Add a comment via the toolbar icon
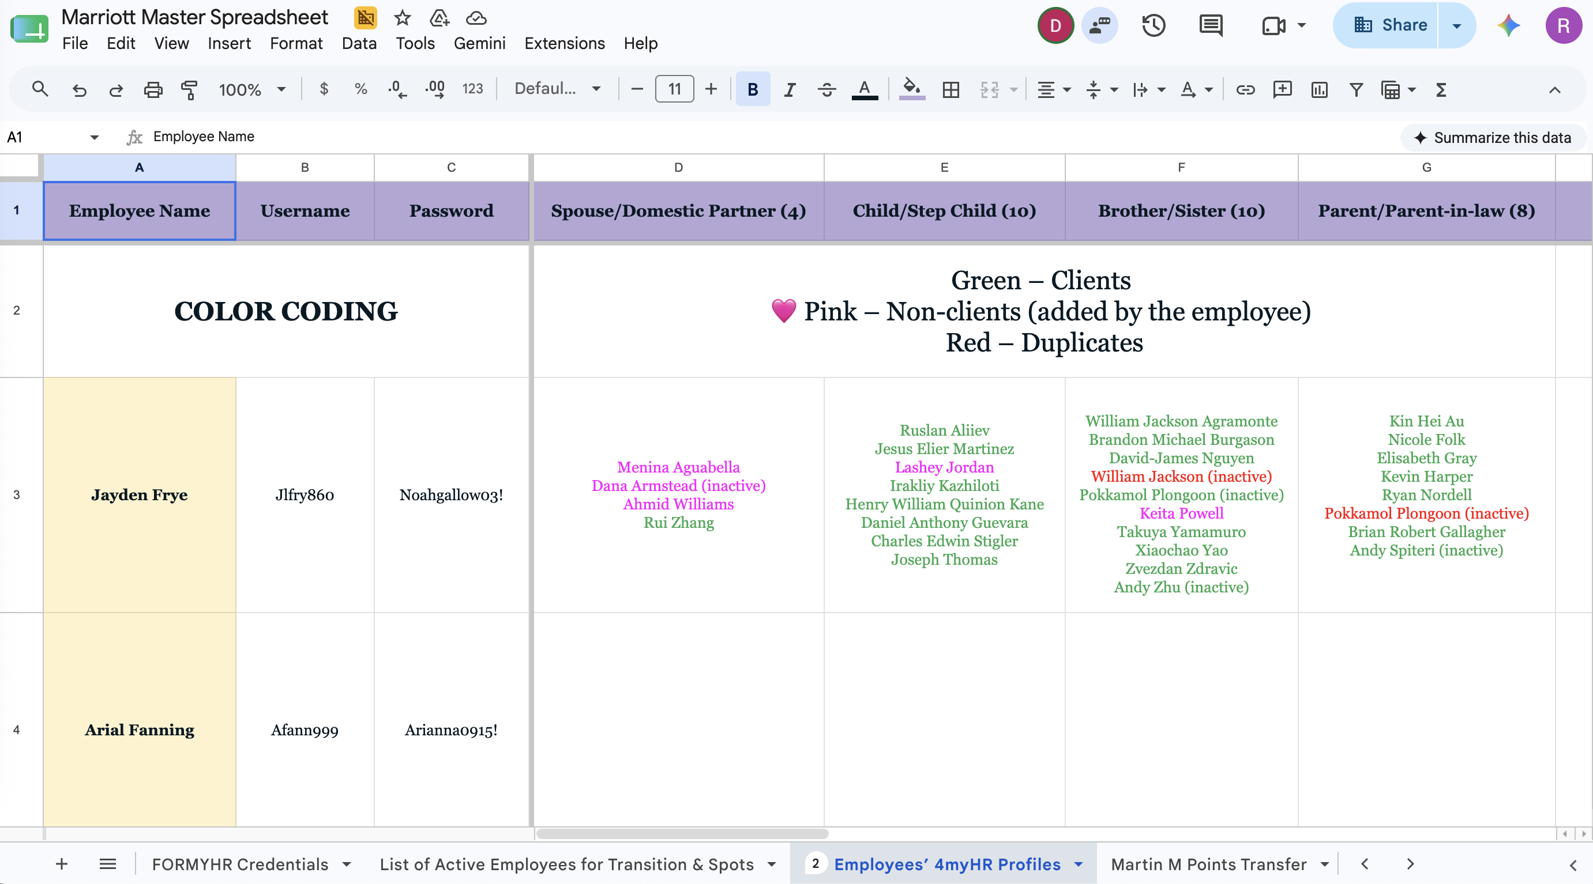The image size is (1593, 884). point(1282,89)
